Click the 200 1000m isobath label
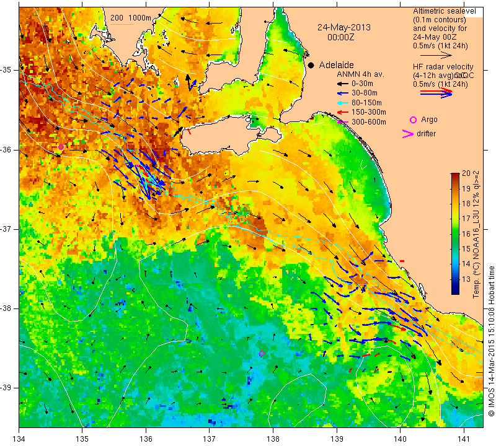496x446 pixels. point(131,18)
